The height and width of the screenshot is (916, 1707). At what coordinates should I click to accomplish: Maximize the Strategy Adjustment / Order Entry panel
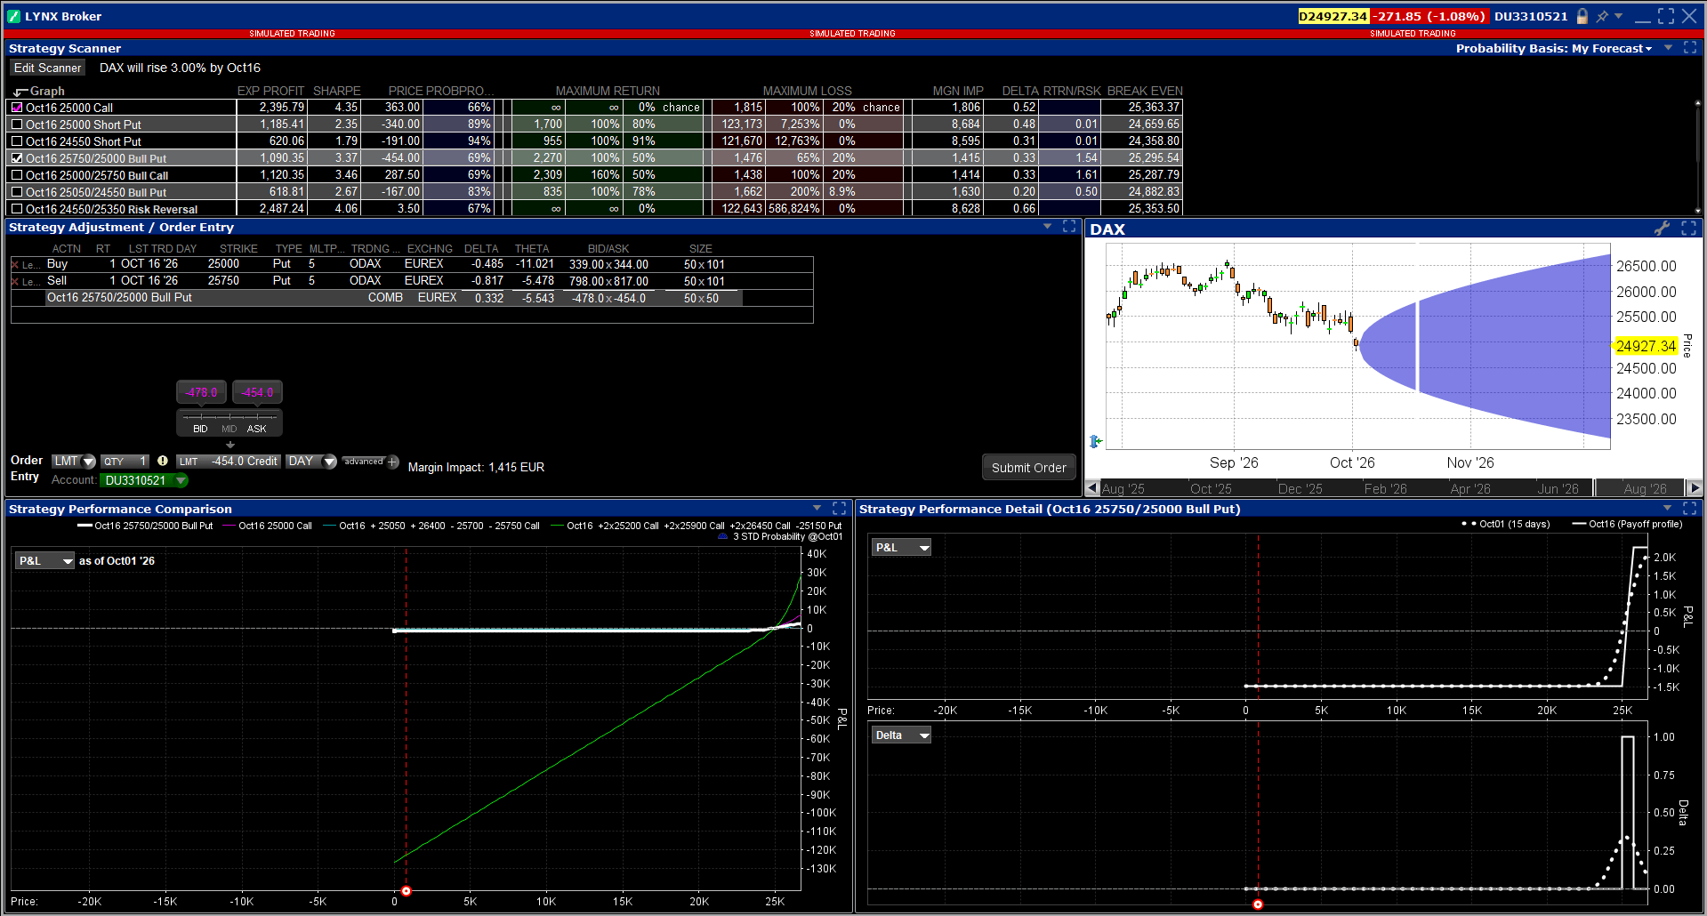point(1069,227)
